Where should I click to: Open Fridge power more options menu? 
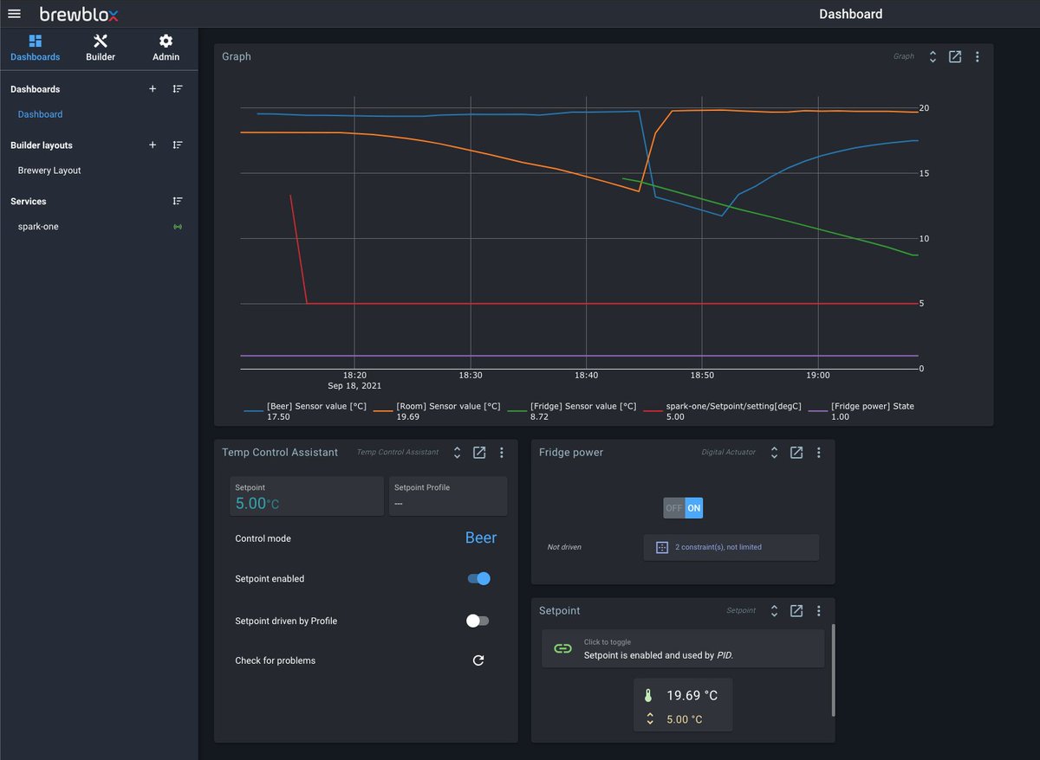point(819,452)
